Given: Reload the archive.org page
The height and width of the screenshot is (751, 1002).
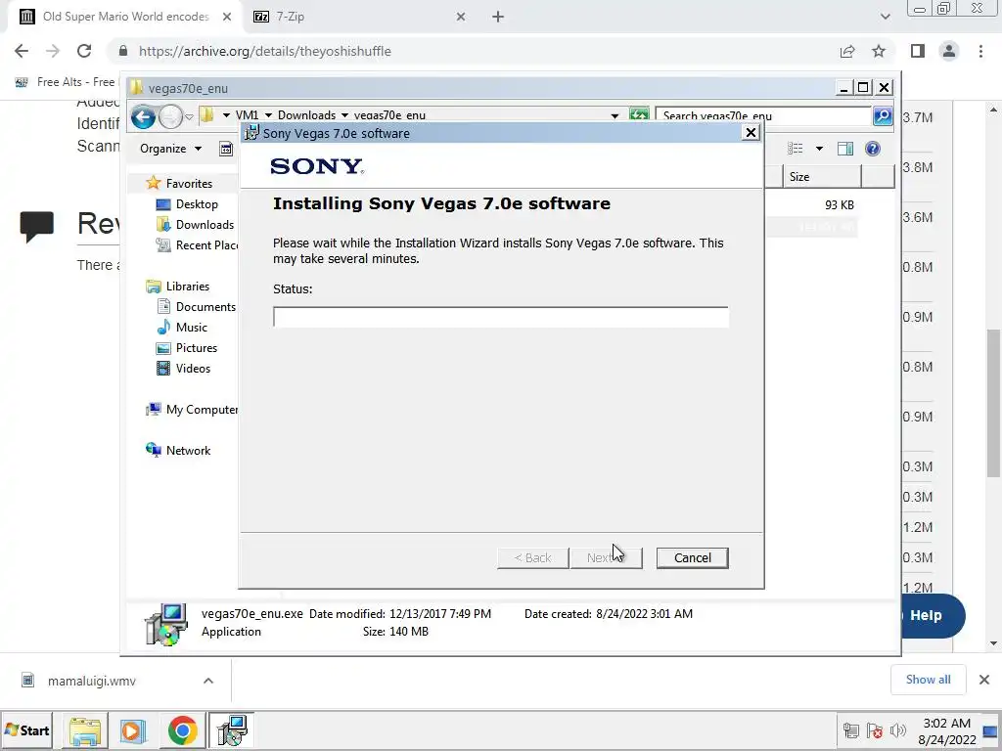Looking at the screenshot, I should 84,51.
